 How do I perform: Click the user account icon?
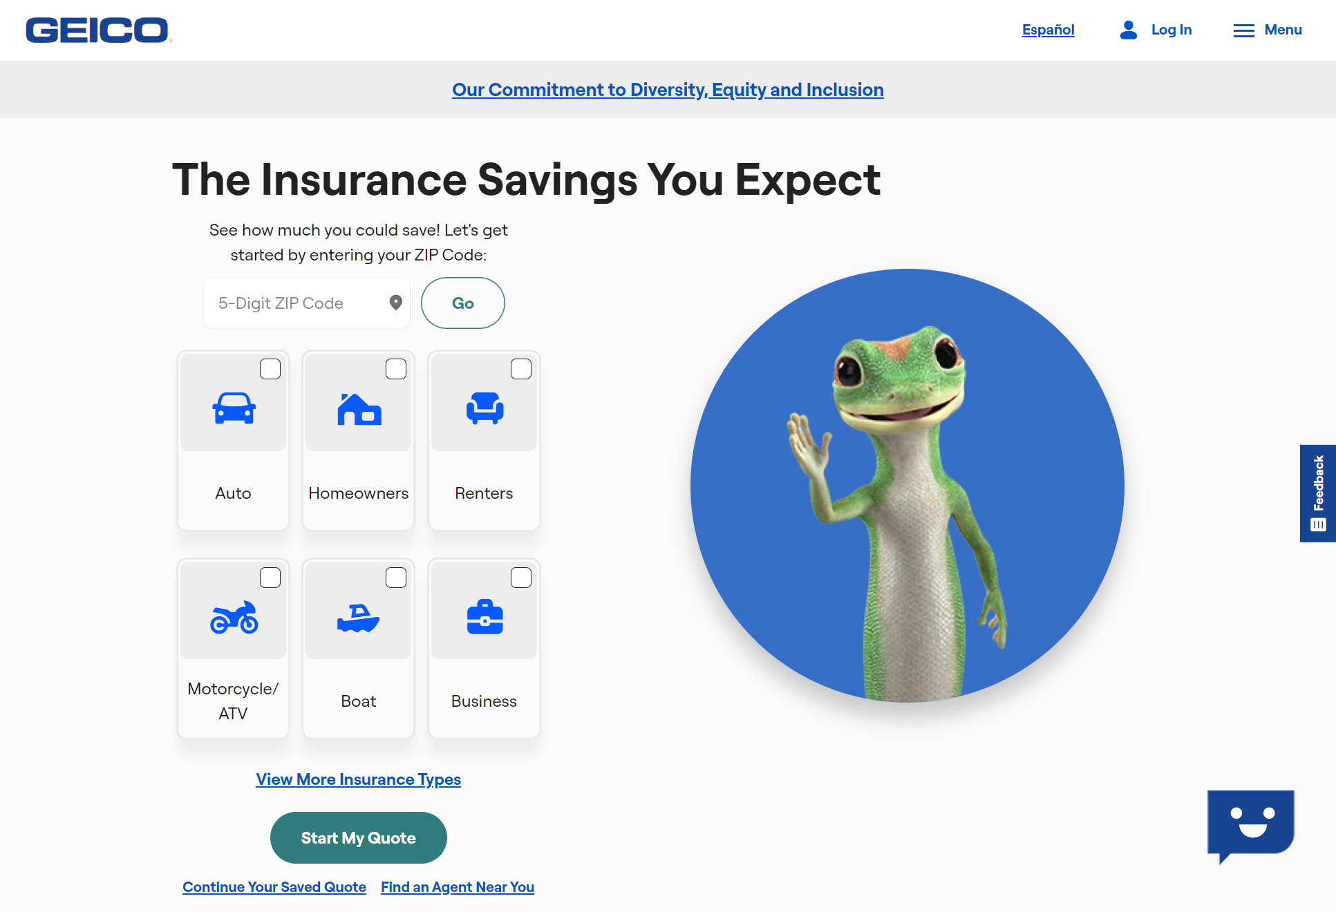pyautogui.click(x=1128, y=30)
